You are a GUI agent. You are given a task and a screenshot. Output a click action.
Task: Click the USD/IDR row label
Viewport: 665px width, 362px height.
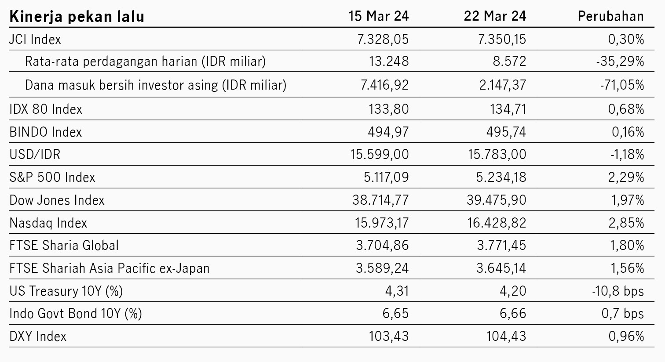pyautogui.click(x=35, y=155)
